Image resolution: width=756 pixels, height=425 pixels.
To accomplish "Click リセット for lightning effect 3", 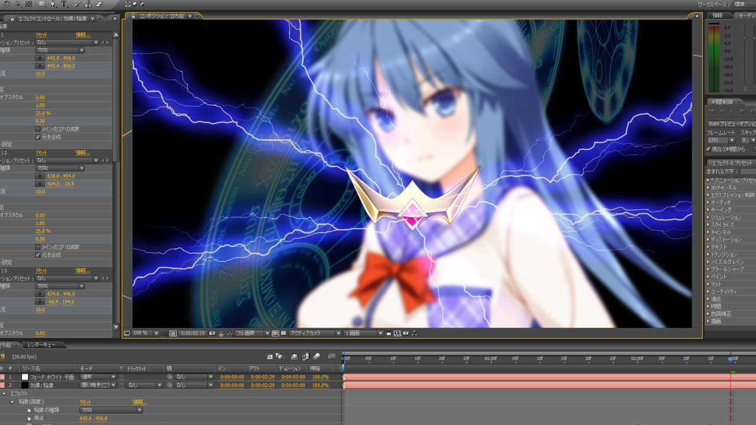I will click(x=41, y=270).
